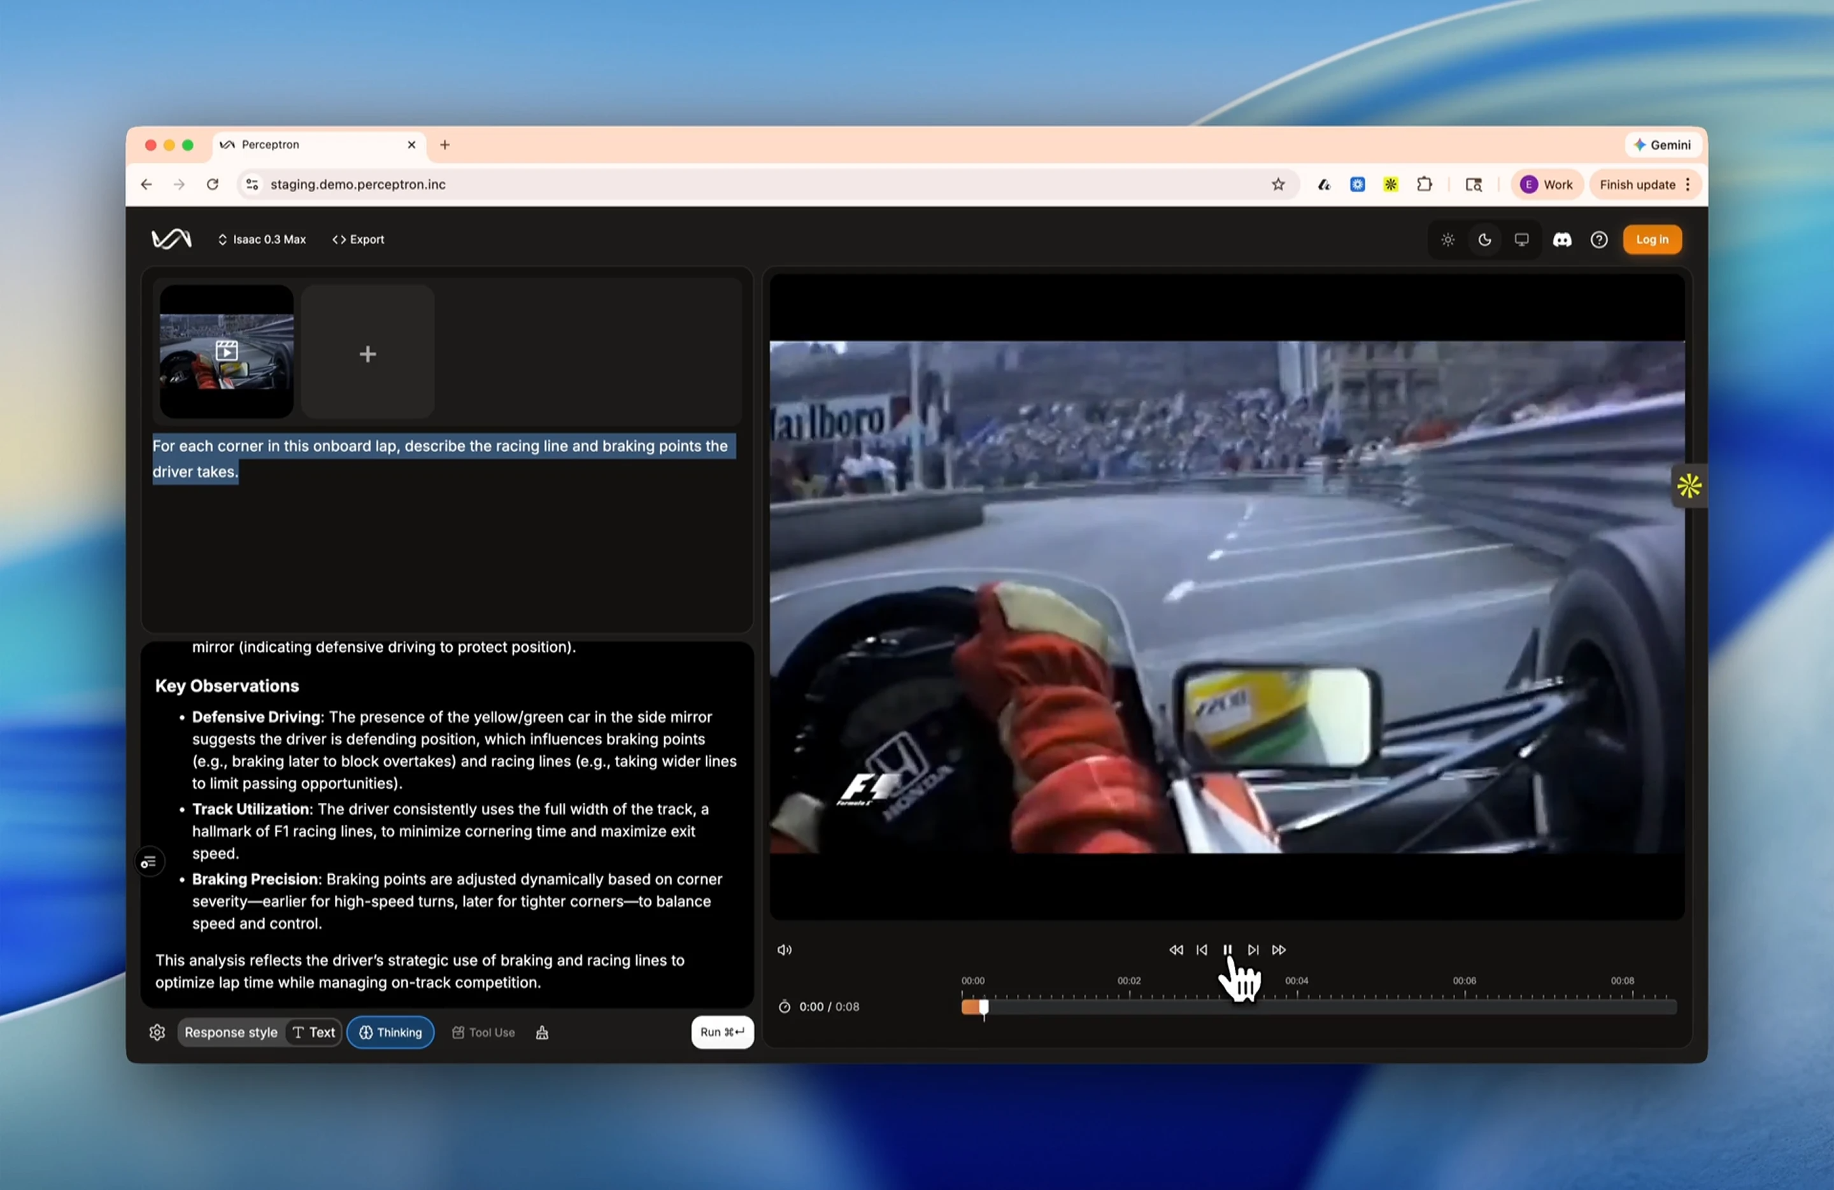
Task: Select the uploaded F1 video thumbnail
Action: [227, 352]
